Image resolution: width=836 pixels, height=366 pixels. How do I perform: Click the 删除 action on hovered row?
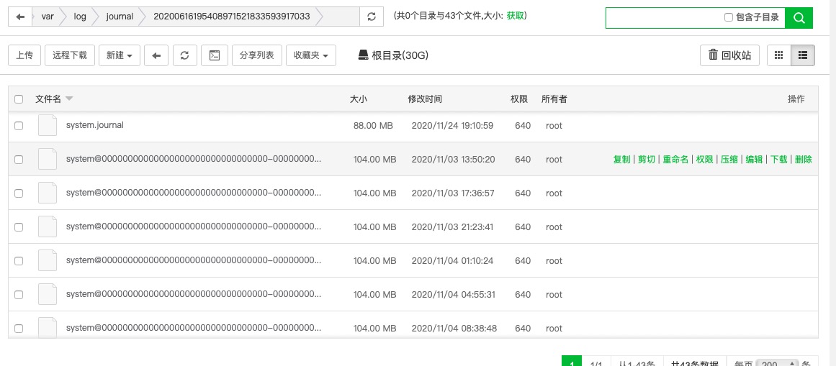click(x=803, y=160)
